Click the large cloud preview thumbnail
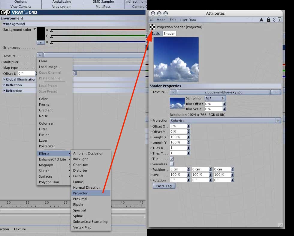The image size is (294, 236). coord(176,60)
